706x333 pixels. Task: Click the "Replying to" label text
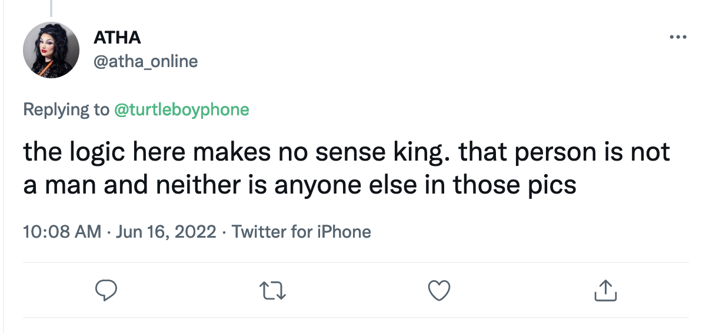66,109
